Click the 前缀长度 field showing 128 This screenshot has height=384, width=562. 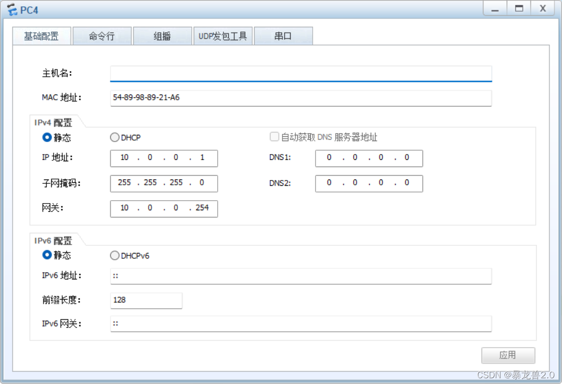tap(146, 300)
